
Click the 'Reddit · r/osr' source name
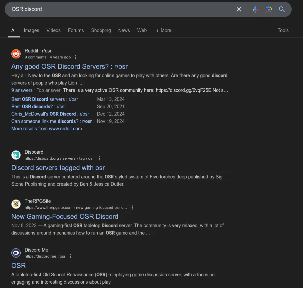pos(38,51)
